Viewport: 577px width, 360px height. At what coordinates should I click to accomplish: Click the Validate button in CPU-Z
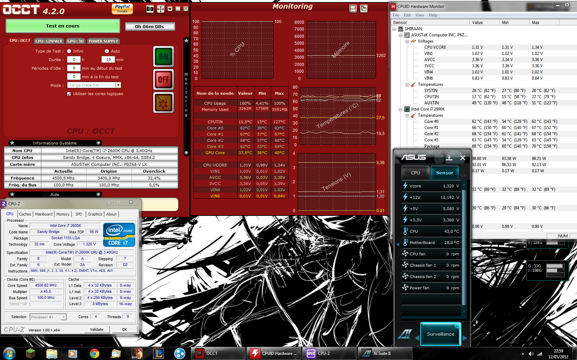pyautogui.click(x=97, y=329)
